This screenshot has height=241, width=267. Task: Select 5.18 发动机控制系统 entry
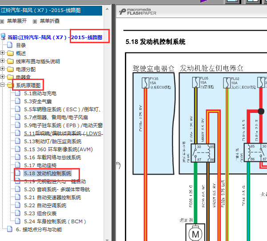coord(48,173)
